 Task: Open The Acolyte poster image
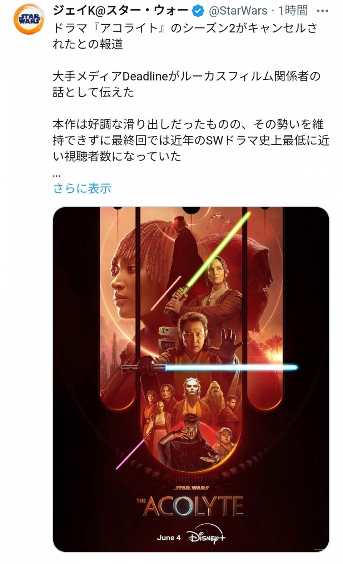191,379
